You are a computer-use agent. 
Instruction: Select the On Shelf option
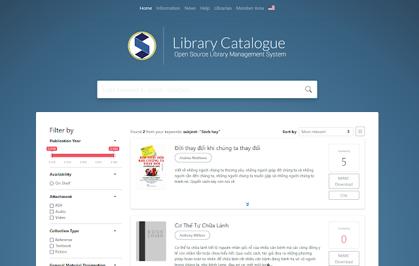pyautogui.click(x=52, y=183)
